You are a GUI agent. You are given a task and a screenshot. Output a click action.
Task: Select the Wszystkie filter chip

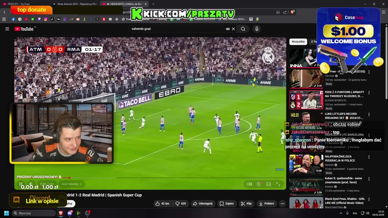pos(298,41)
